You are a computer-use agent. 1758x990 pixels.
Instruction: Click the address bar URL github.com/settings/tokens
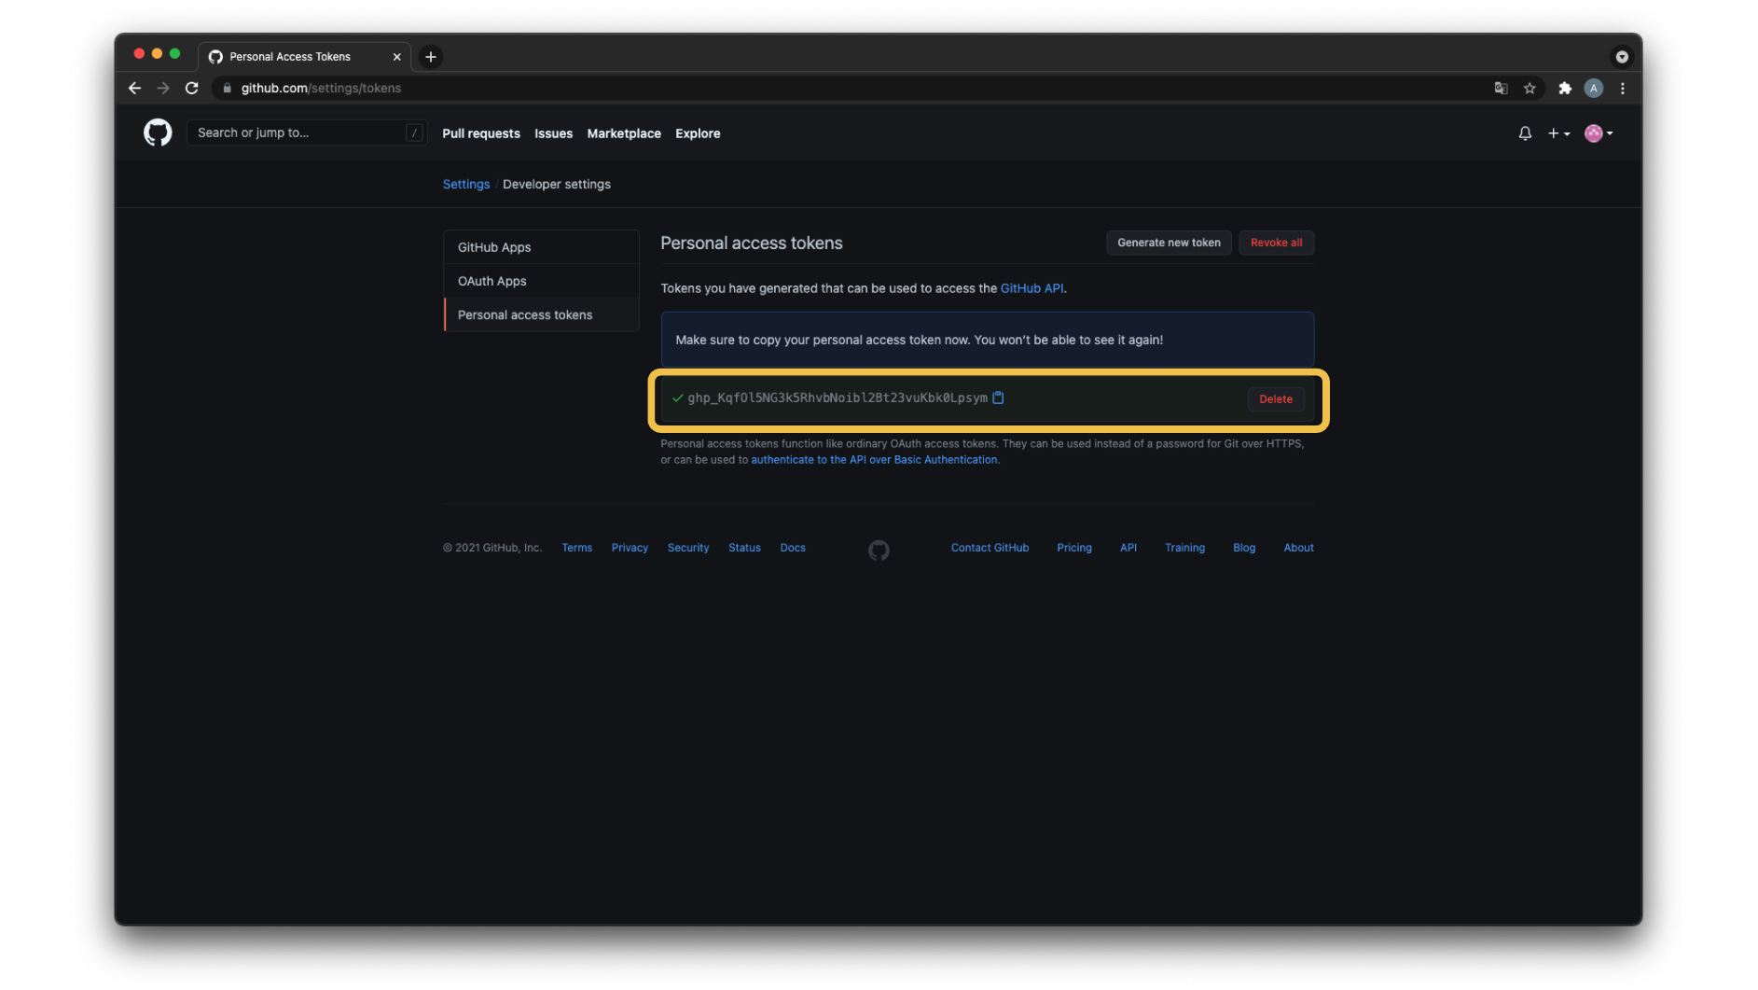(x=321, y=88)
